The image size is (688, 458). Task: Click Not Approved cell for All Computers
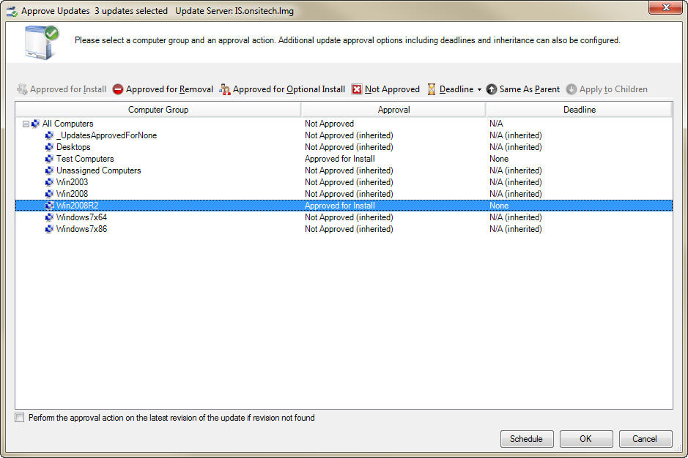pyautogui.click(x=330, y=124)
